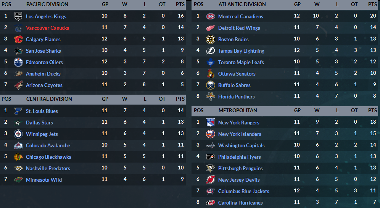Image resolution: width=380 pixels, height=208 pixels.
Task: Click the New York Rangers logo
Action: 210,123
